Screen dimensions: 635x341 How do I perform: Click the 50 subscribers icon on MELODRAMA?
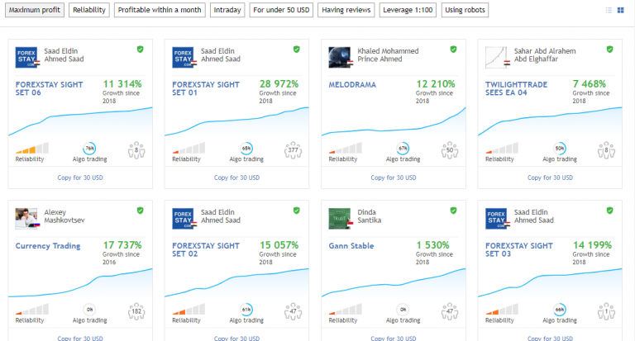tap(450, 150)
